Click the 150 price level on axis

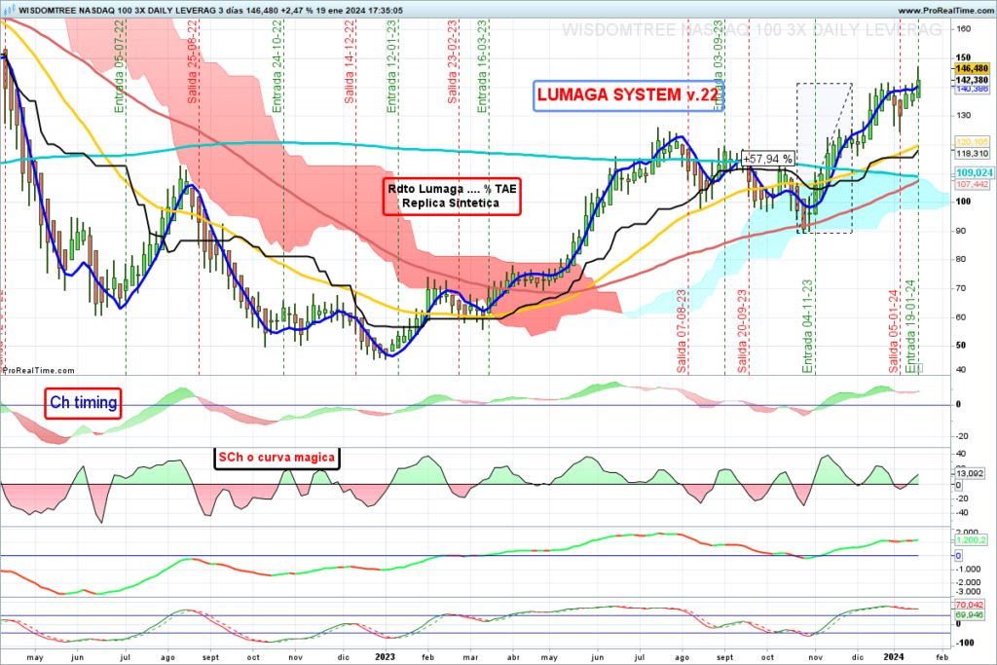[x=963, y=57]
